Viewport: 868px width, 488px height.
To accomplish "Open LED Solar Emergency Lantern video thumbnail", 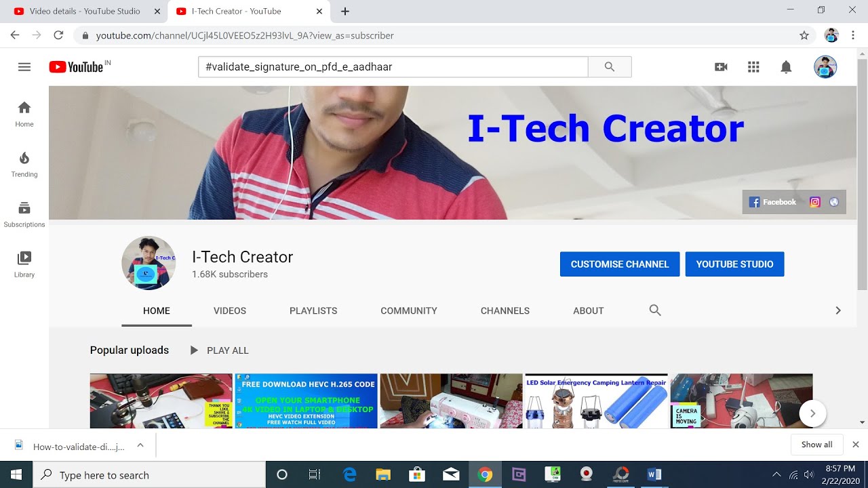I will (597, 401).
